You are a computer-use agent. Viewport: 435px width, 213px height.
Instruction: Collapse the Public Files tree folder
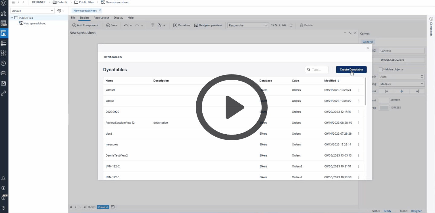(x=12, y=18)
